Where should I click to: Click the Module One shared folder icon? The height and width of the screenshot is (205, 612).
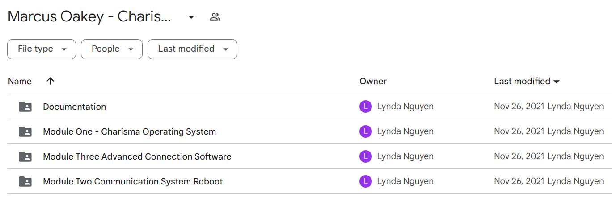point(25,131)
